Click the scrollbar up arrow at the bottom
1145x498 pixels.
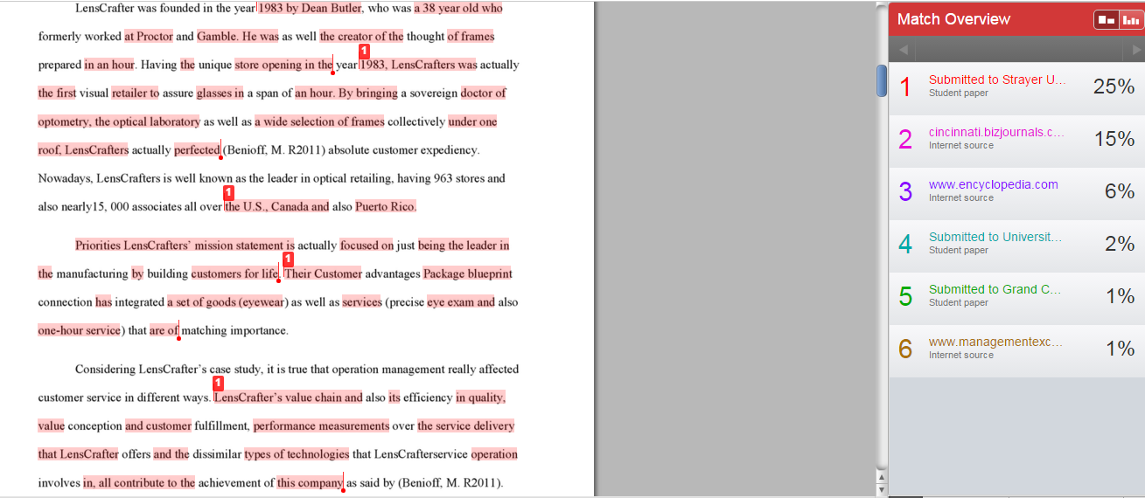tap(882, 477)
